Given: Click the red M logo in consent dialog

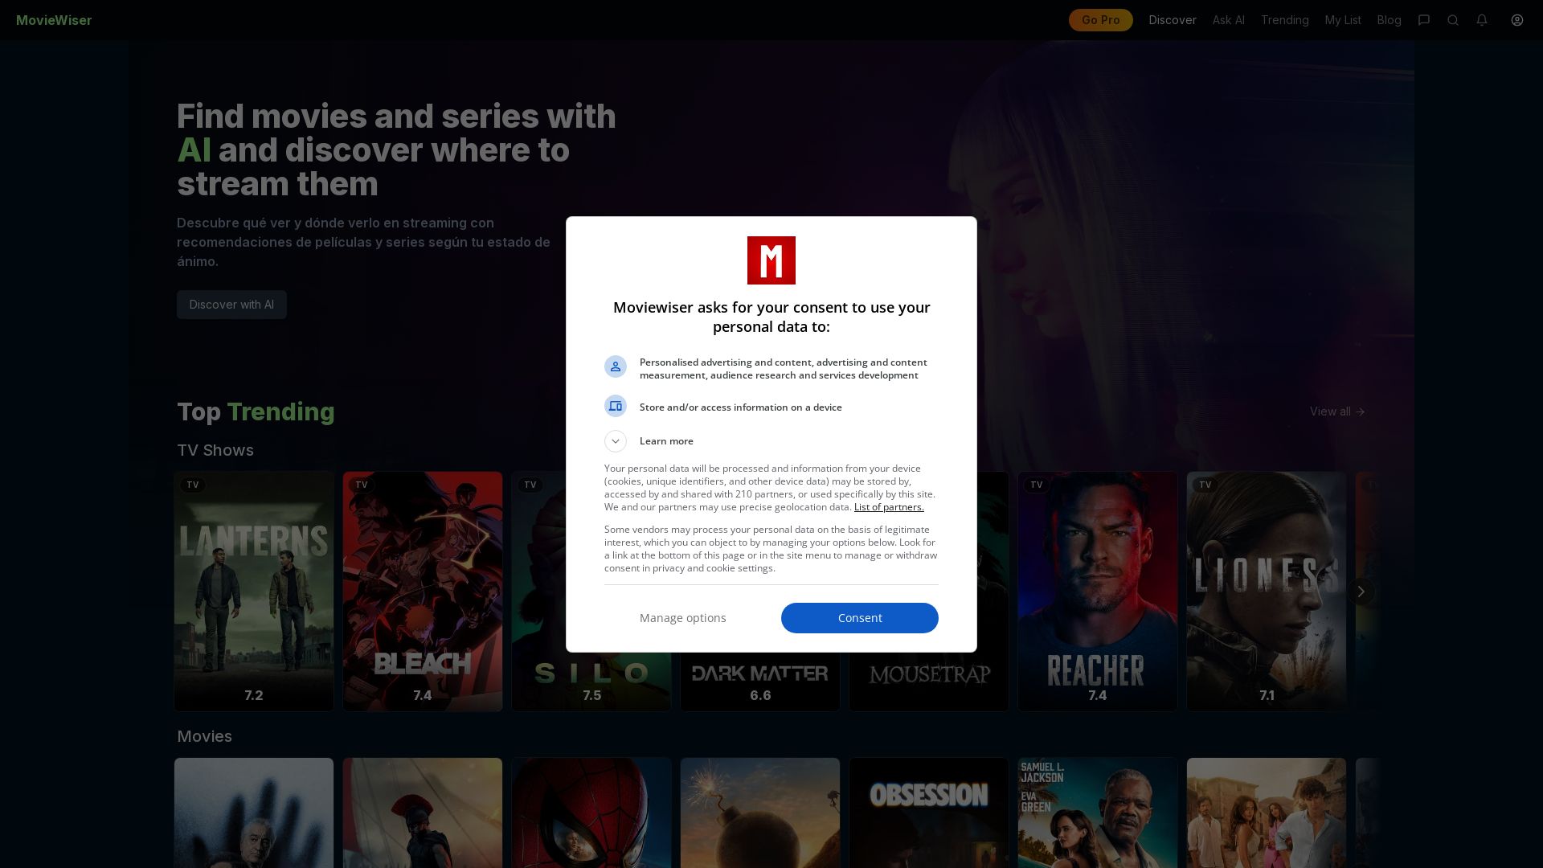Looking at the screenshot, I should [x=771, y=260].
